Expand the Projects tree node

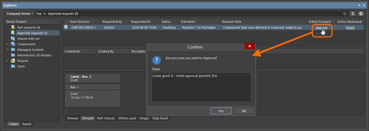tap(8, 61)
